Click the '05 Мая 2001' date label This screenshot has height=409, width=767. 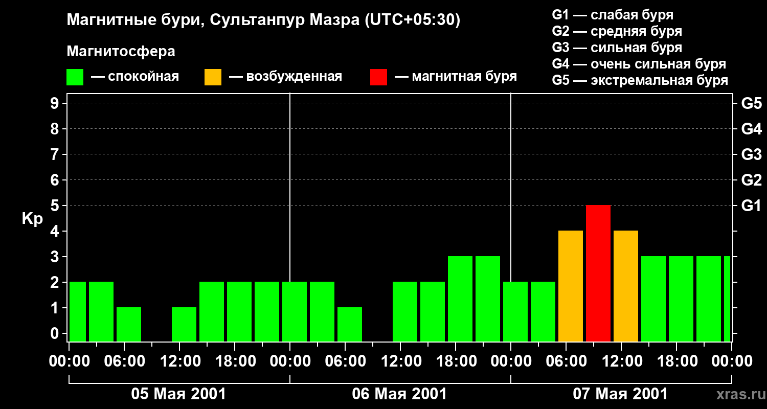[178, 394]
